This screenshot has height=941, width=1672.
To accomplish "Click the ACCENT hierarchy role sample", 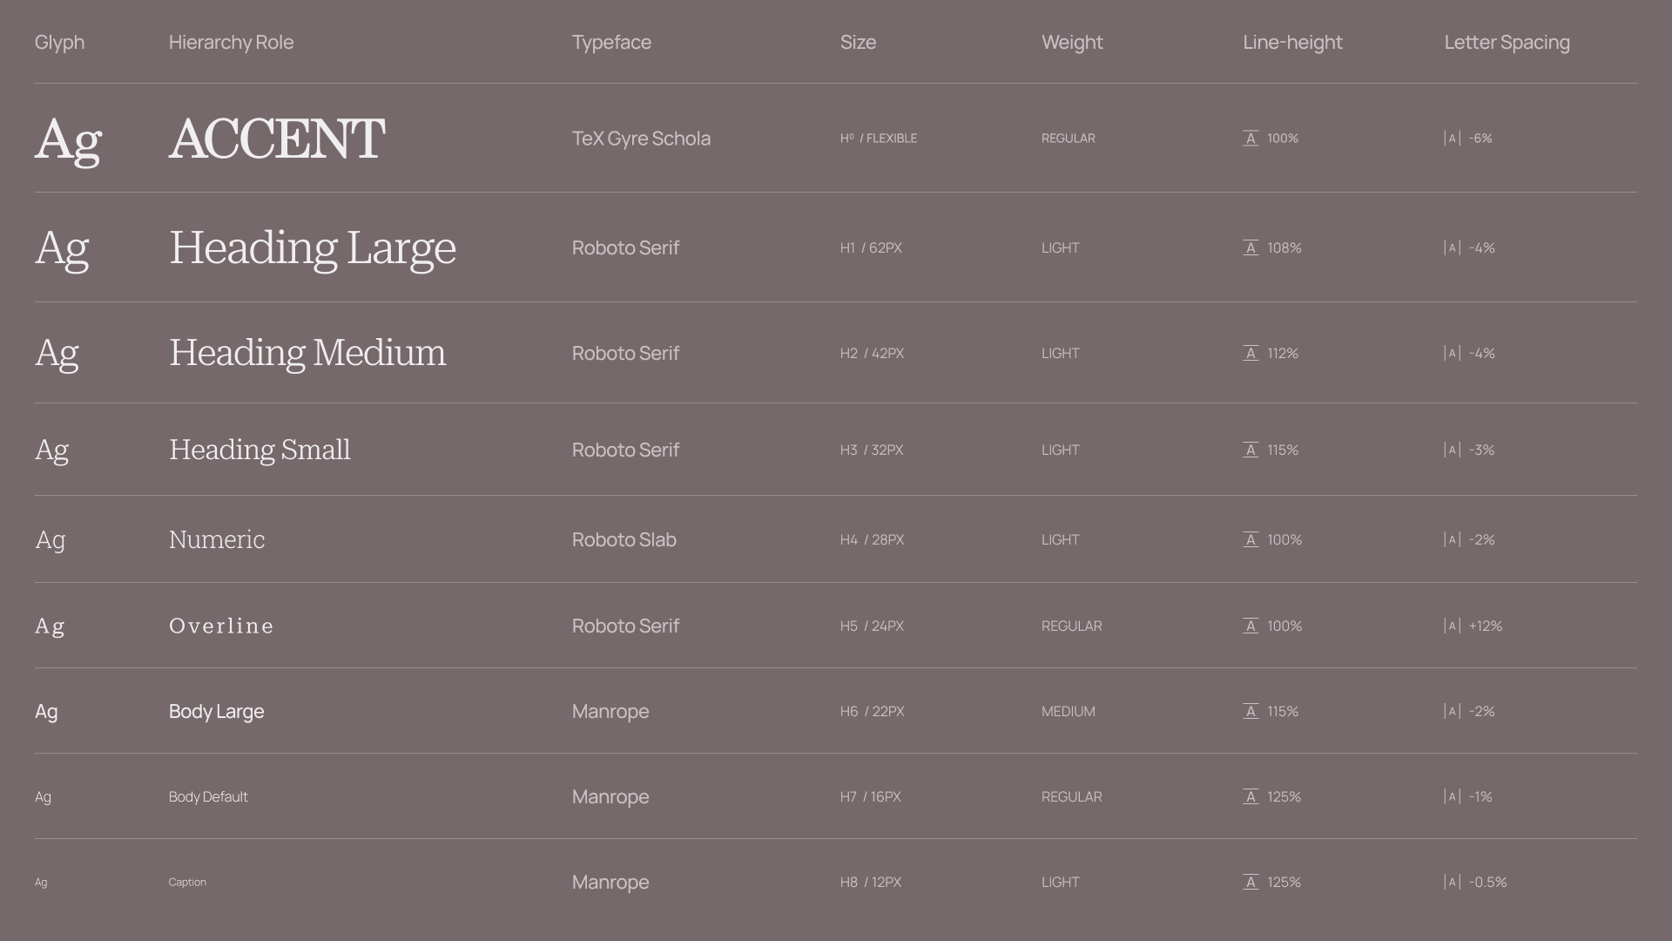I will pyautogui.click(x=277, y=139).
